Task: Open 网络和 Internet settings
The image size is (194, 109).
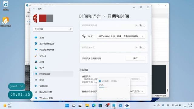Action: [53, 50]
